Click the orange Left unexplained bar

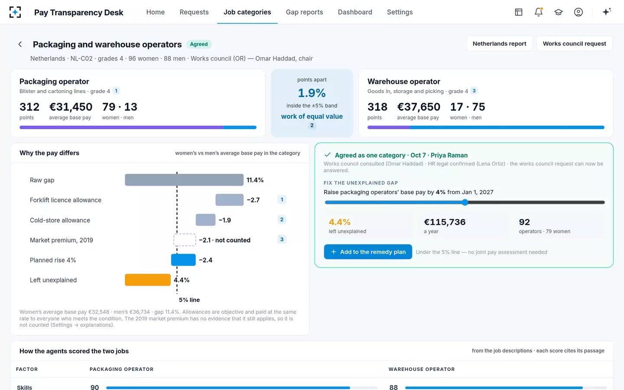point(148,280)
